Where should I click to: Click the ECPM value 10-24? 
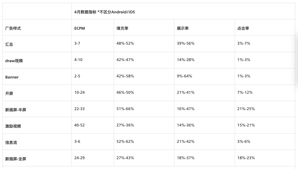click(x=79, y=92)
